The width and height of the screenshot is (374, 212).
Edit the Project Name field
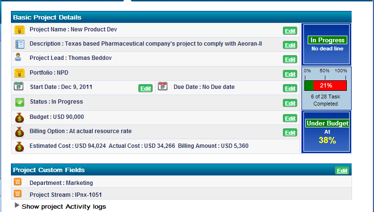[x=290, y=31]
